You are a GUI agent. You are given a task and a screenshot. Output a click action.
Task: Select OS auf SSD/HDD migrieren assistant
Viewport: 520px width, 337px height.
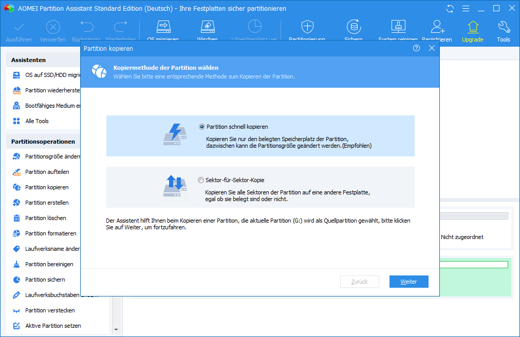pyautogui.click(x=46, y=75)
